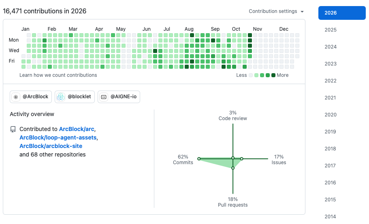Click the 'Activity overview' heading

(x=32, y=114)
